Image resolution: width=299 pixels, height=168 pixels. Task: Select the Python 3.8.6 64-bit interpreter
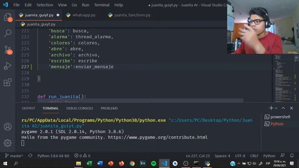pyautogui.click(x=53, y=155)
